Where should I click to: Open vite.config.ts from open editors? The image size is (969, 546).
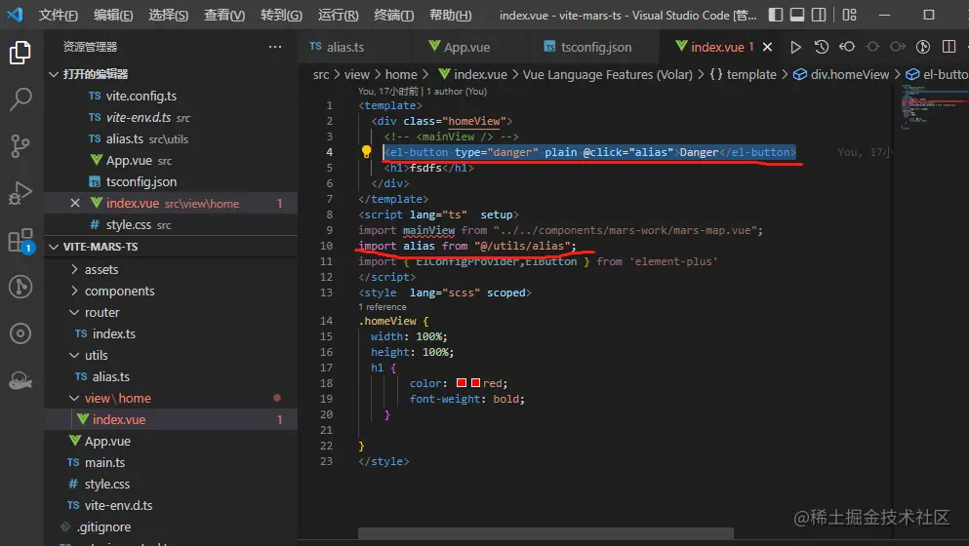pos(141,96)
